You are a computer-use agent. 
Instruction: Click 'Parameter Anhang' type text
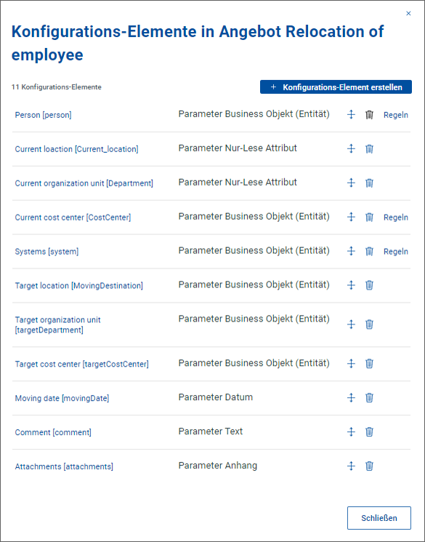point(218,466)
